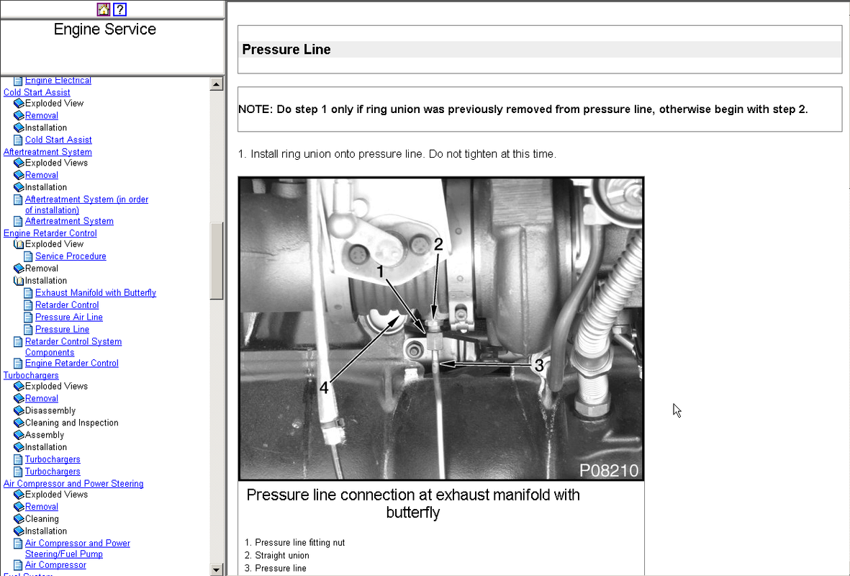Open Exhaust Manifold with Butterfly link
This screenshot has width=850, height=576.
96,293
